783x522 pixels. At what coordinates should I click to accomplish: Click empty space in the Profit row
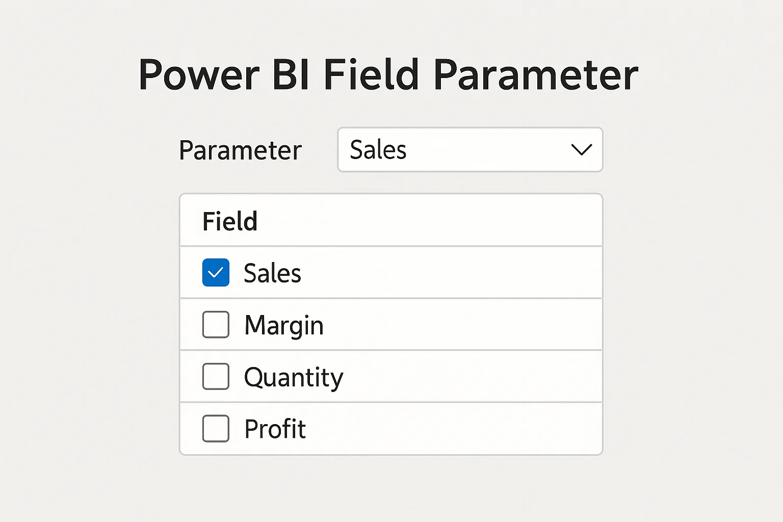(454, 429)
